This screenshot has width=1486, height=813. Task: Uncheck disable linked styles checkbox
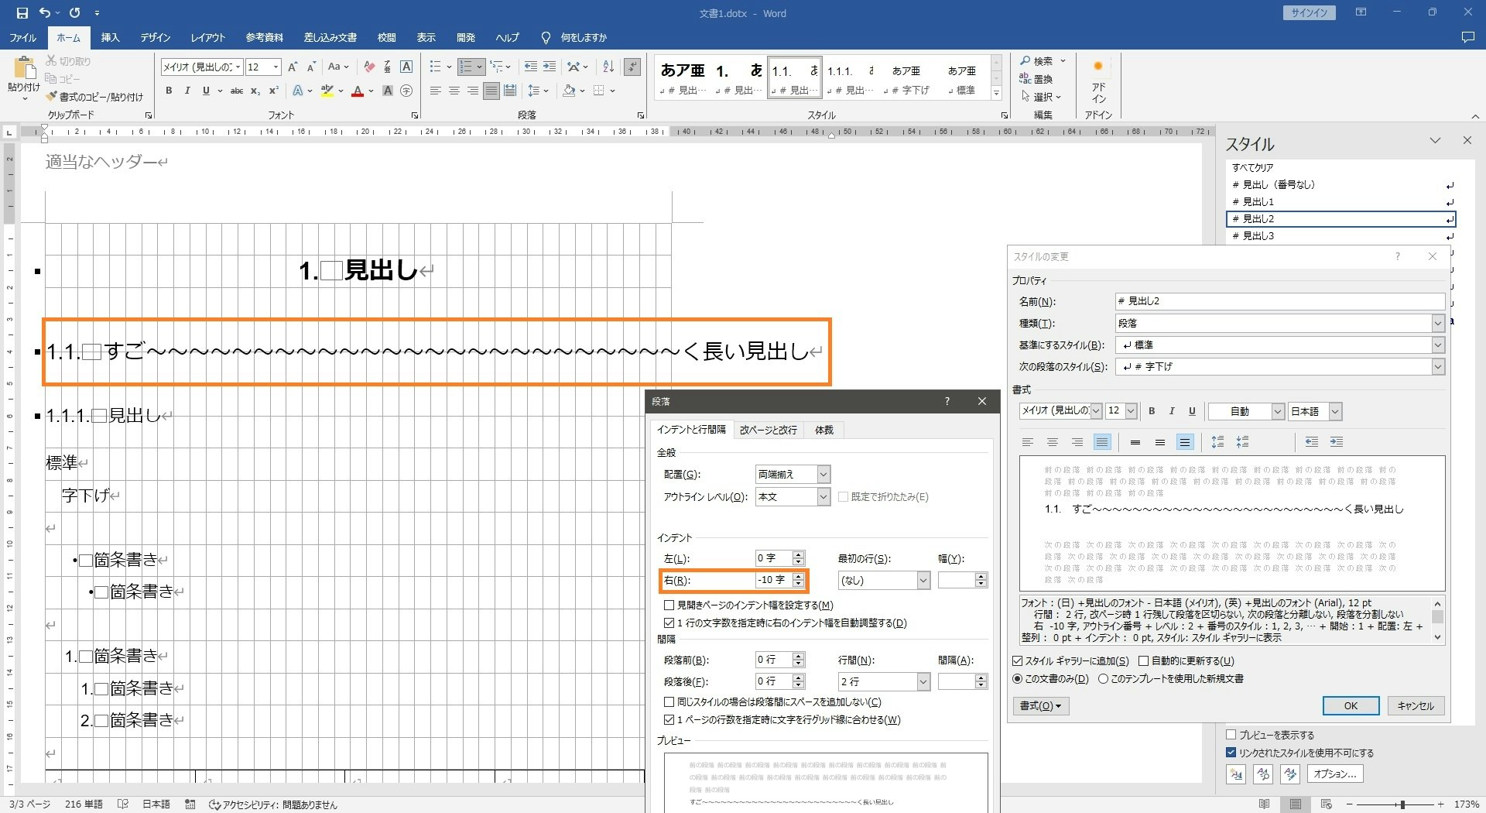click(x=1231, y=753)
